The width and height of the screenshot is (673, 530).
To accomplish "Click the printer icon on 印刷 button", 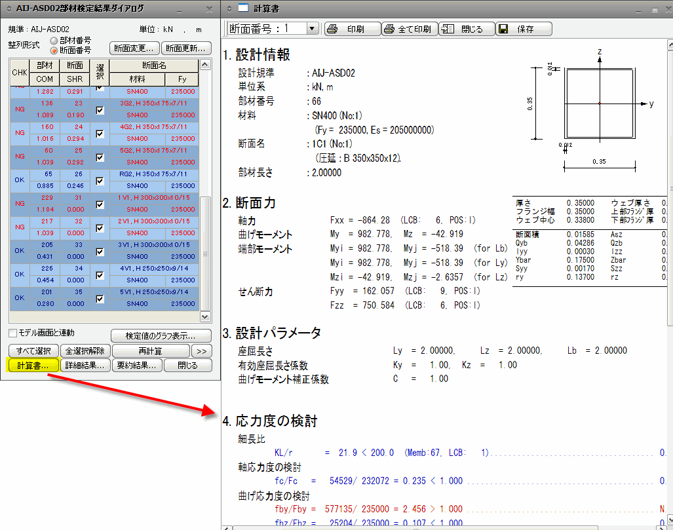I will coord(332,29).
